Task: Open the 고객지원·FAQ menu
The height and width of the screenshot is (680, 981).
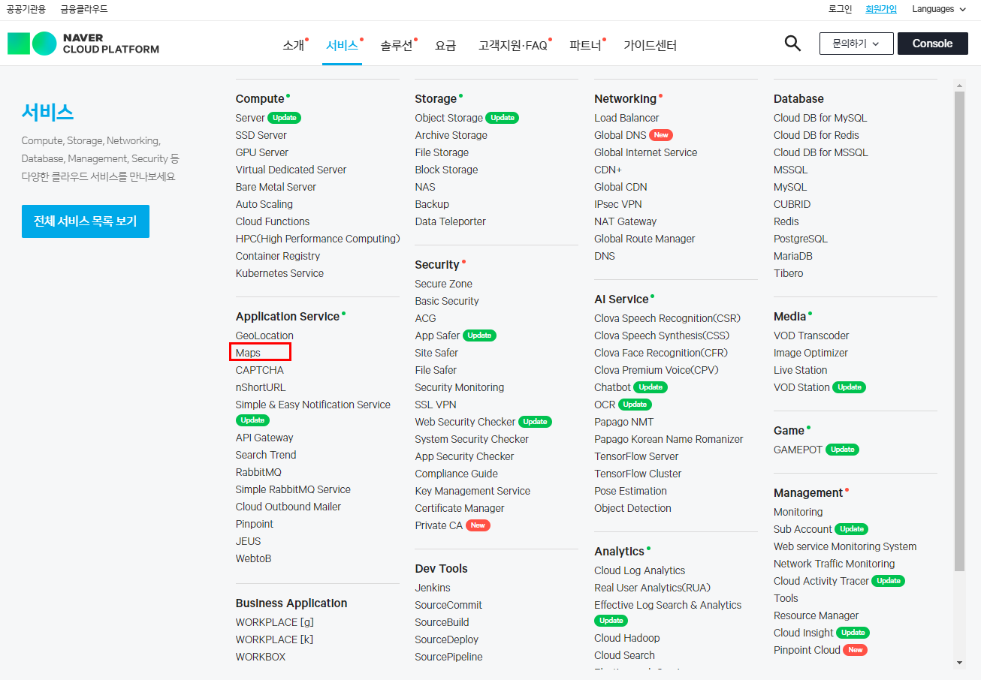Action: point(513,45)
